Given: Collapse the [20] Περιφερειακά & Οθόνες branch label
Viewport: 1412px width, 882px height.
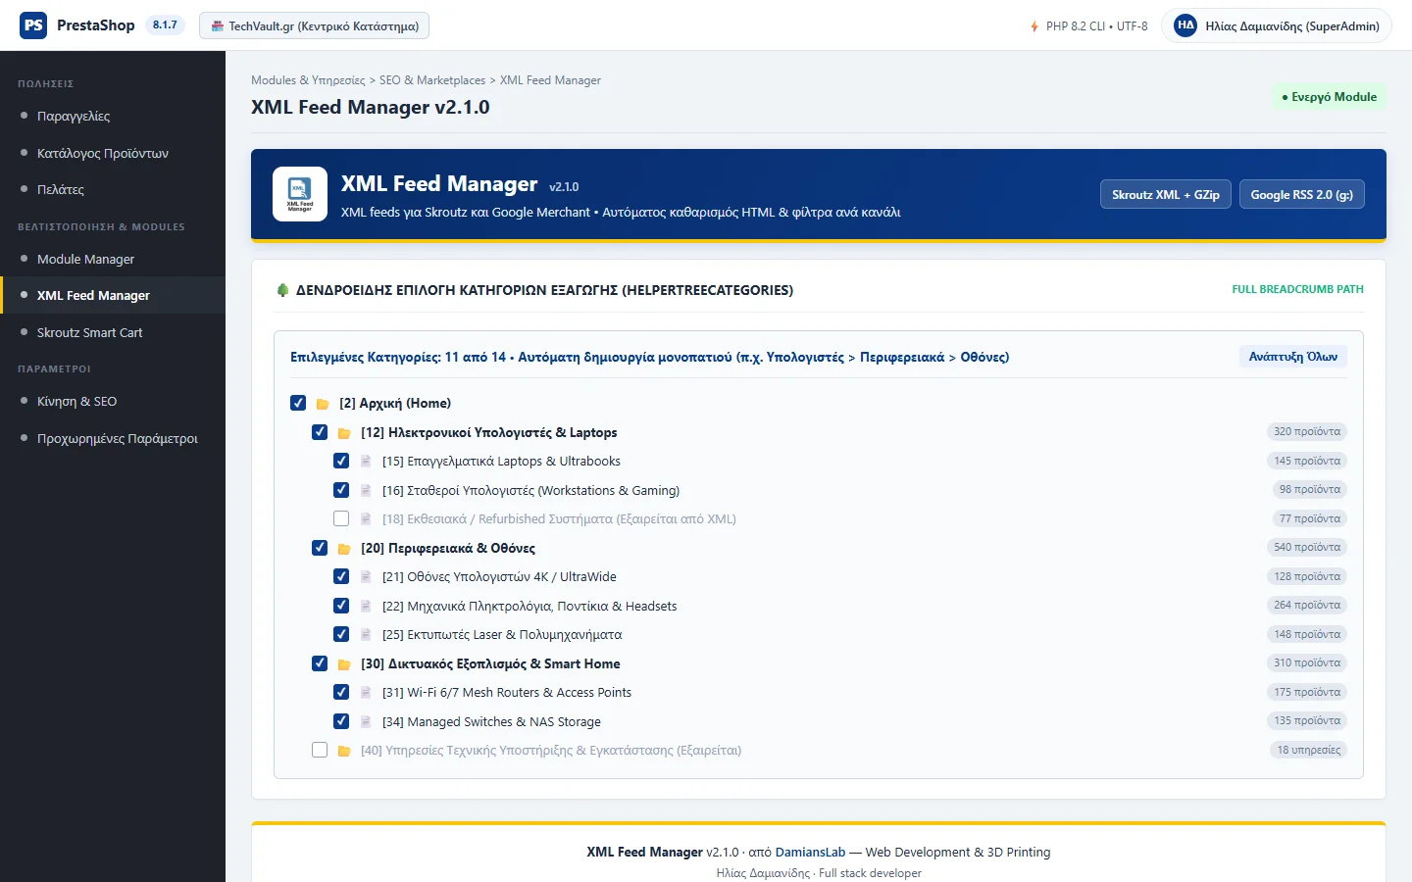Looking at the screenshot, I should 447,549.
